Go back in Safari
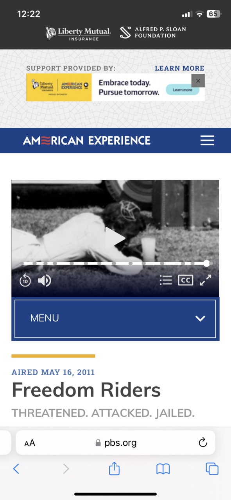The image size is (231, 500). point(16,469)
